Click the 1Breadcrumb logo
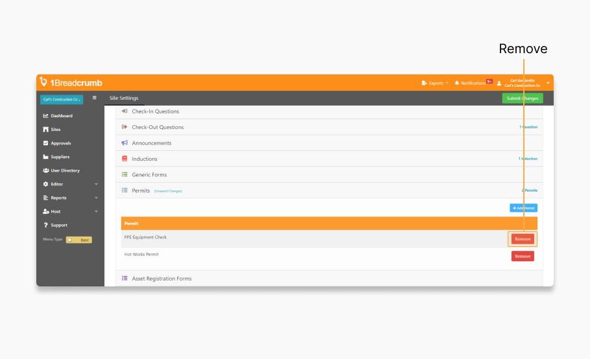Screen dimensions: 590x359 (x=71, y=82)
